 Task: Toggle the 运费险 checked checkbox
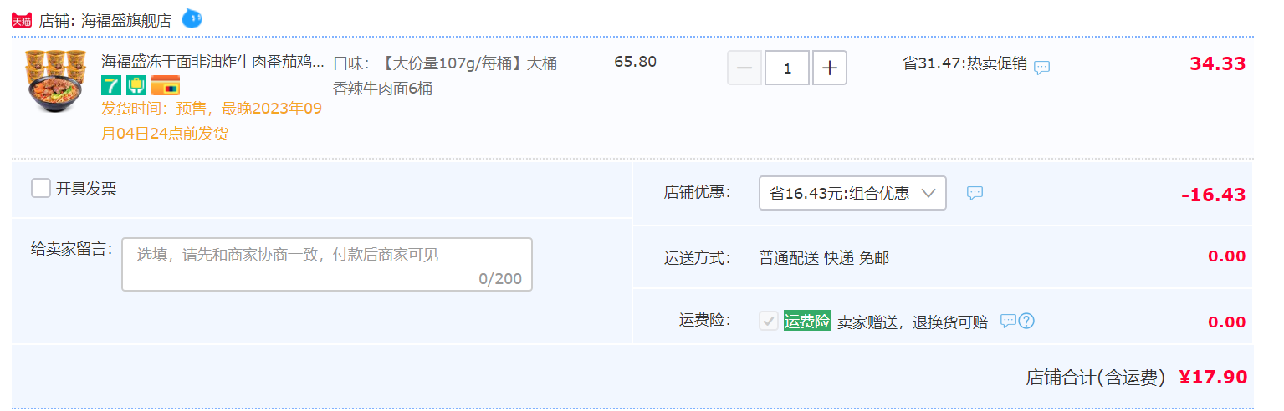tap(769, 321)
